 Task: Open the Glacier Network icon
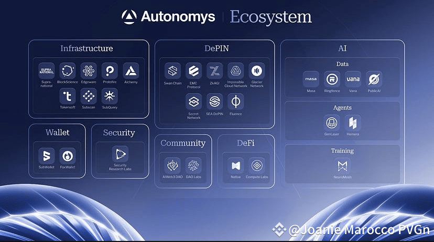[257, 71]
